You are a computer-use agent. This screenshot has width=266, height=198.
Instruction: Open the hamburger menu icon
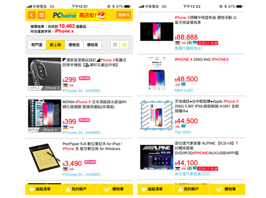(x=41, y=15)
